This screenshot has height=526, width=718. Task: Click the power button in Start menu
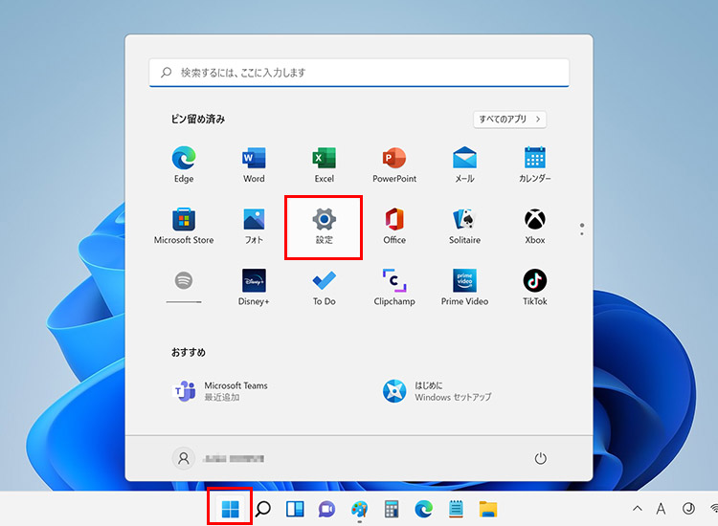tap(541, 459)
